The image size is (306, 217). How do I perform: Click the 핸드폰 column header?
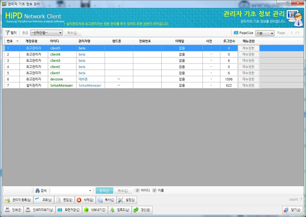tap(119, 41)
